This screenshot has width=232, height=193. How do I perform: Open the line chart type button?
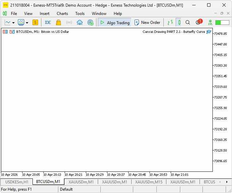coord(8,23)
